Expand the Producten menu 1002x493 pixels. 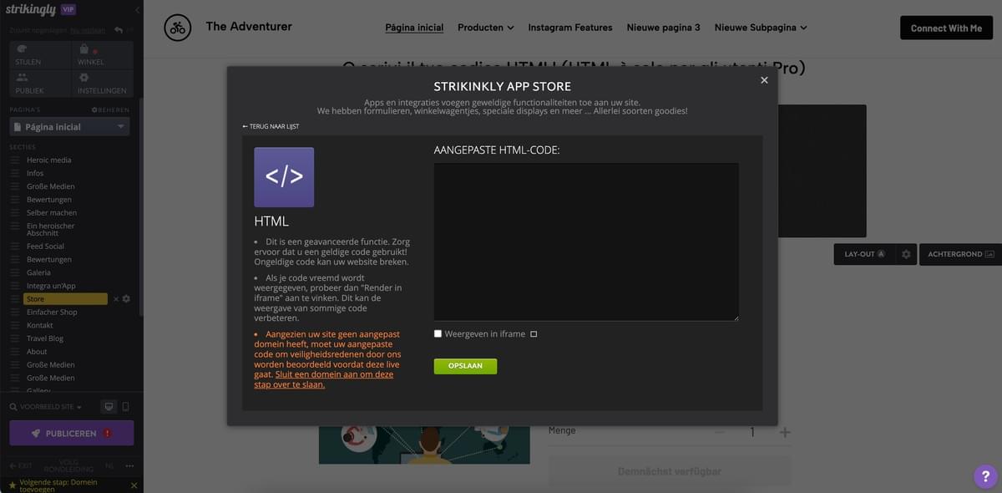485,26
